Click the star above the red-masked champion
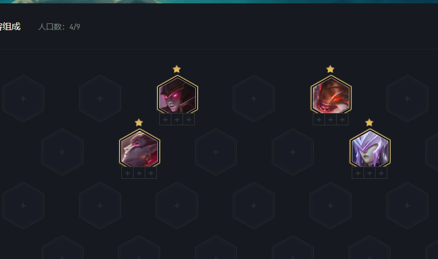 [x=330, y=69]
